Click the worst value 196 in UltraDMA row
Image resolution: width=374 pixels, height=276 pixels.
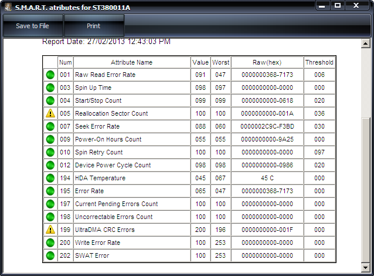click(220, 230)
